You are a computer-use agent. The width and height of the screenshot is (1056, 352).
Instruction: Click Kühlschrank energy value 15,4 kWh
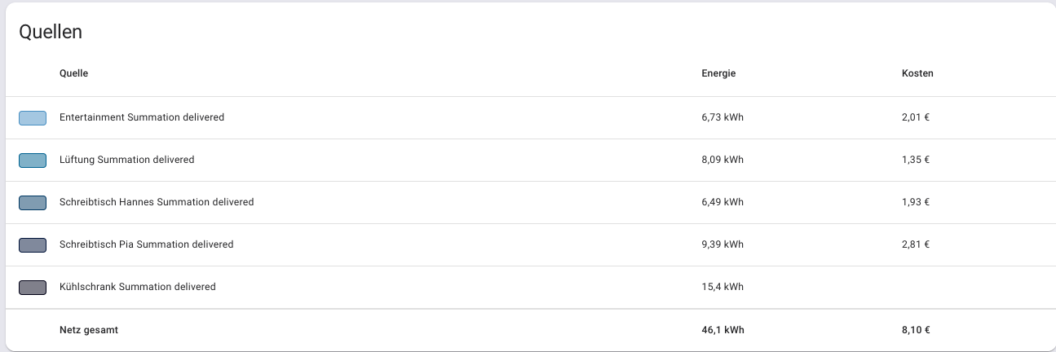tap(722, 287)
